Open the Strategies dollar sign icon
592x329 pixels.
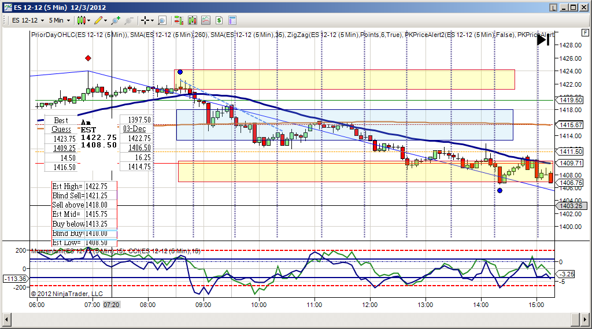tap(219, 20)
